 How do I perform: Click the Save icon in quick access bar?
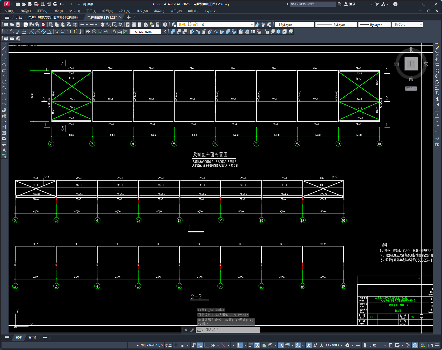click(x=30, y=4)
